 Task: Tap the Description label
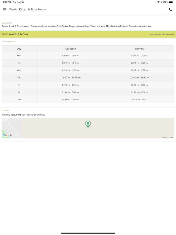(7, 23)
